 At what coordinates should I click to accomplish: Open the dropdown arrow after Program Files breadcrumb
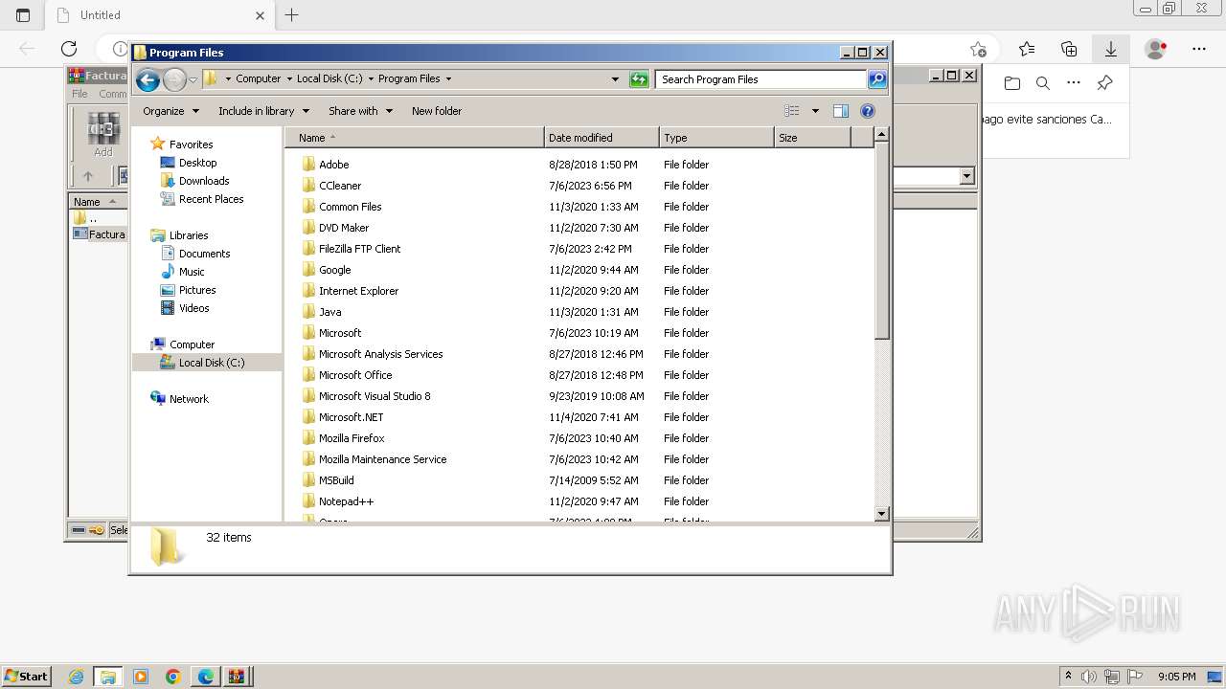tap(448, 79)
